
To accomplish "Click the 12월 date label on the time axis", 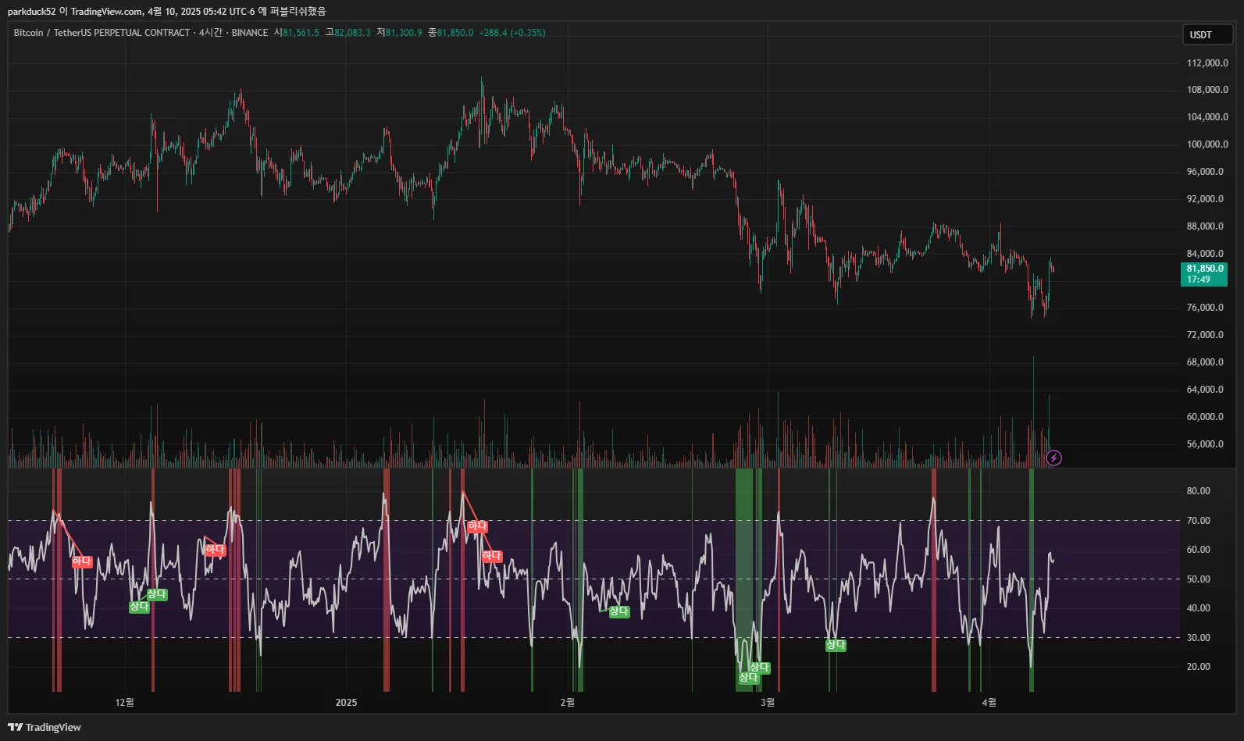I will 124,703.
